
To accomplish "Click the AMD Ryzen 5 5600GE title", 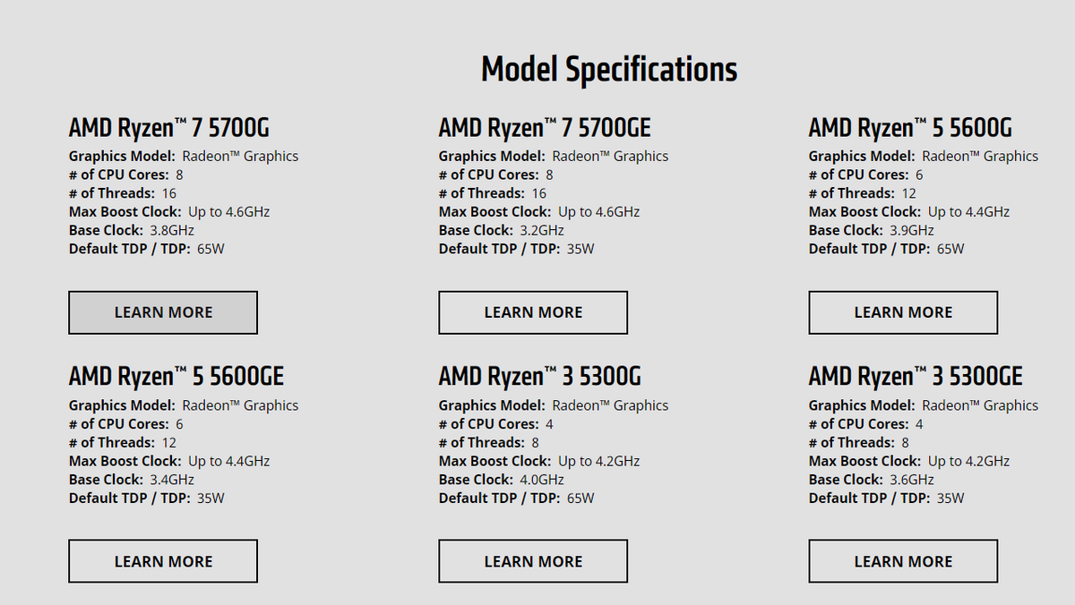I will pyautogui.click(x=176, y=376).
